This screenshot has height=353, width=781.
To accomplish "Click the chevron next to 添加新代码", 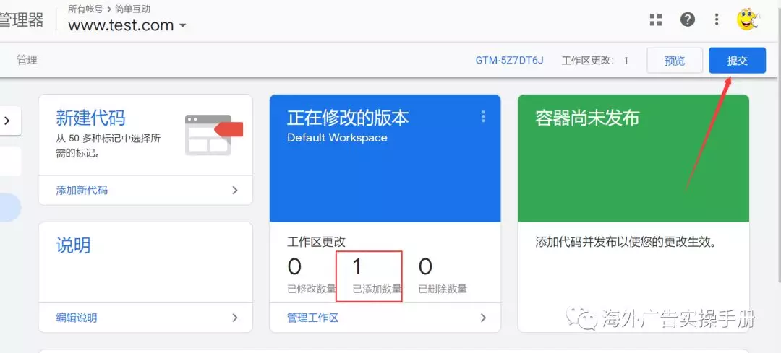I will tap(234, 191).
